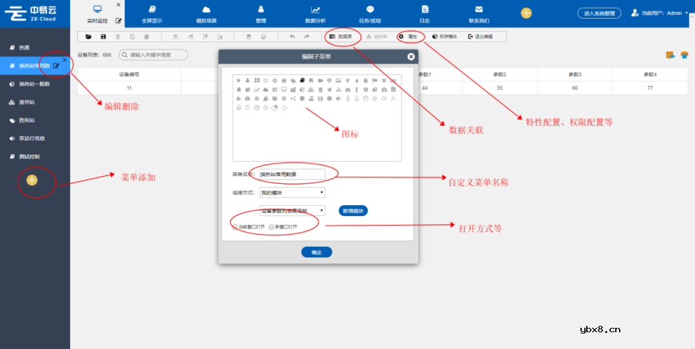Click the 新增模块 button
The image size is (695, 349).
point(353,211)
